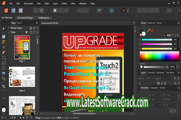Switch to the Stock tab
This screenshot has height=120, width=181.
(19, 23)
